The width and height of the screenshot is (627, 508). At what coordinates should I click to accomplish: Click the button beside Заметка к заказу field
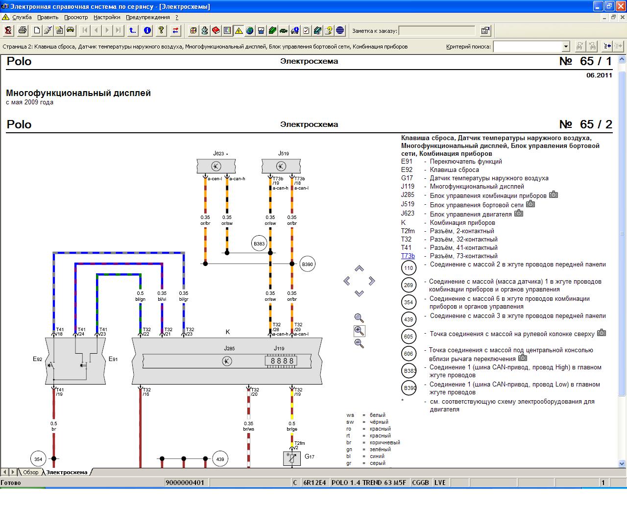pos(485,31)
